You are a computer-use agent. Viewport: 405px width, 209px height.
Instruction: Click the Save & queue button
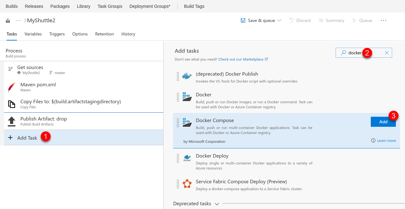(x=261, y=20)
